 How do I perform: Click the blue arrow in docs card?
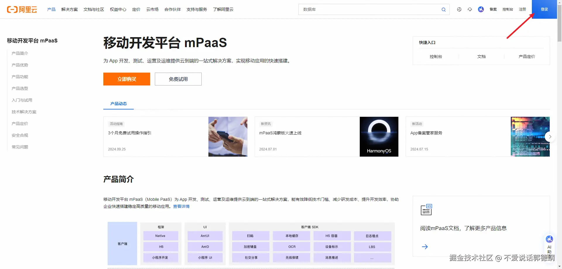(x=425, y=247)
